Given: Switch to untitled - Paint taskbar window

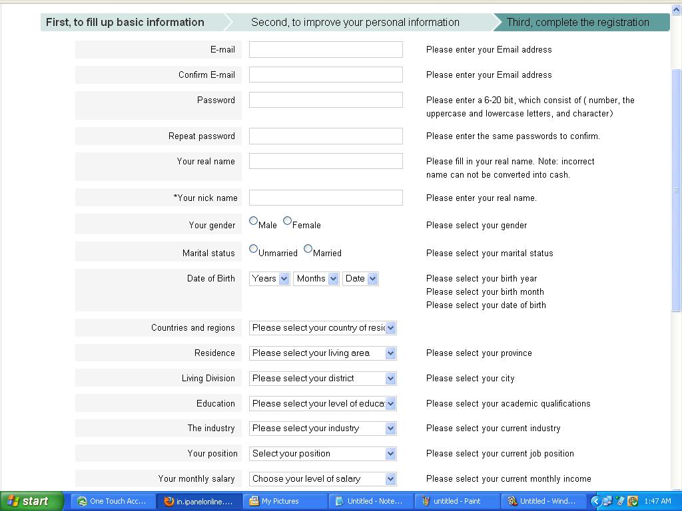Looking at the screenshot, I should [x=457, y=502].
